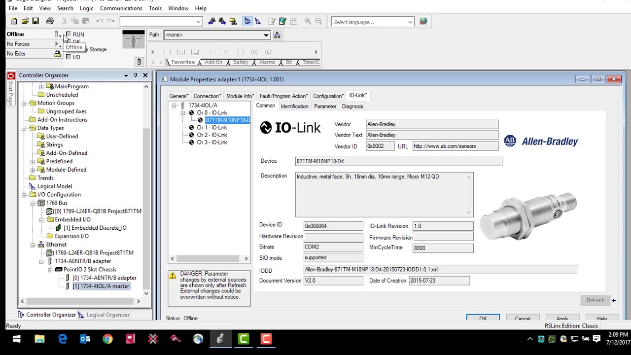The image size is (631, 355).
Task: Open the Select language dropdown
Action: pos(410,22)
